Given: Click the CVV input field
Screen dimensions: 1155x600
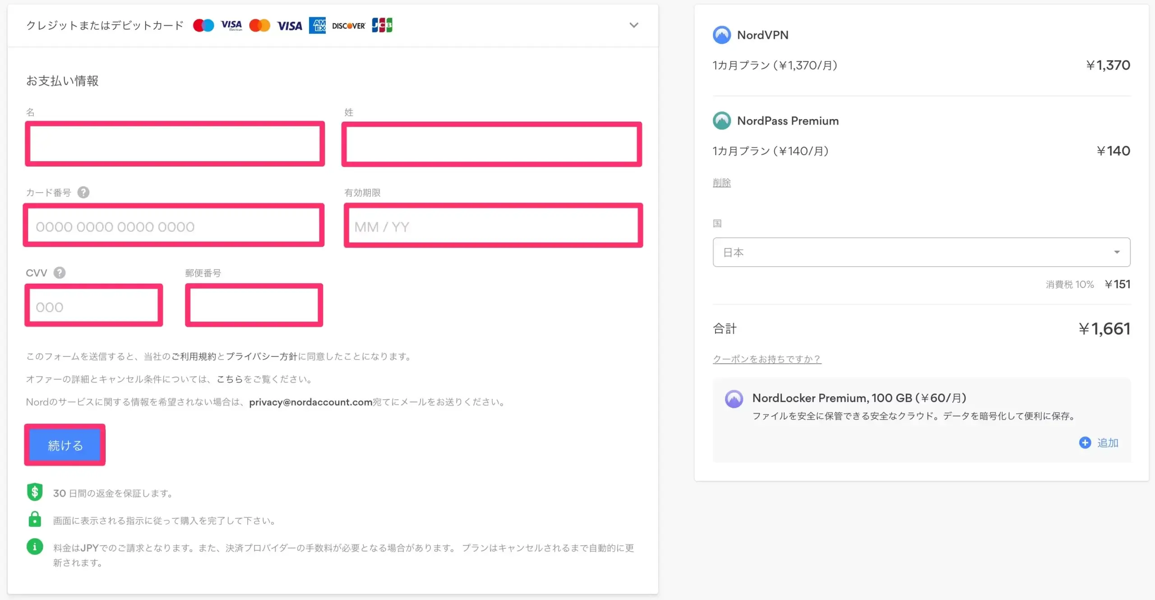Looking at the screenshot, I should [x=94, y=305].
